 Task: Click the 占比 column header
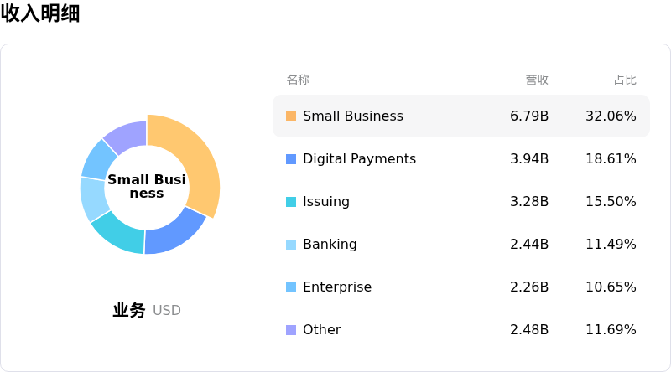625,80
